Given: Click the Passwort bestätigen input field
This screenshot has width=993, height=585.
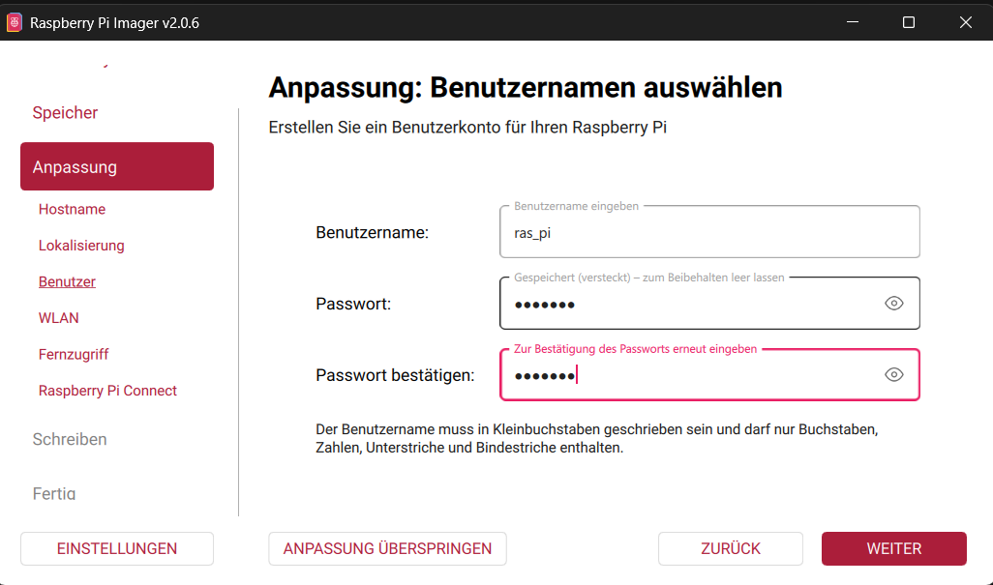Looking at the screenshot, I should (687, 375).
